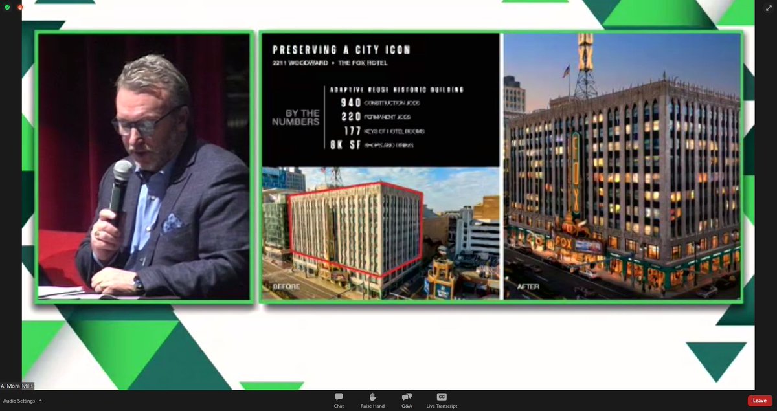Open the Chat panel
Image resolution: width=777 pixels, height=411 pixels.
[339, 401]
